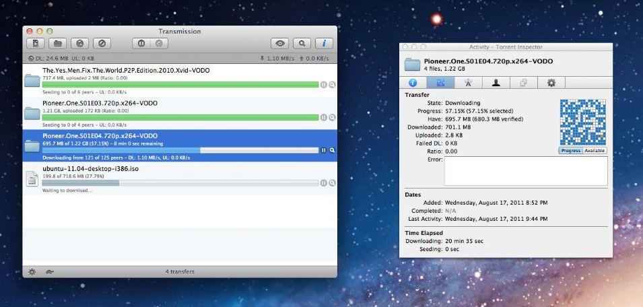Select the Progress pieces view

pos(571,150)
